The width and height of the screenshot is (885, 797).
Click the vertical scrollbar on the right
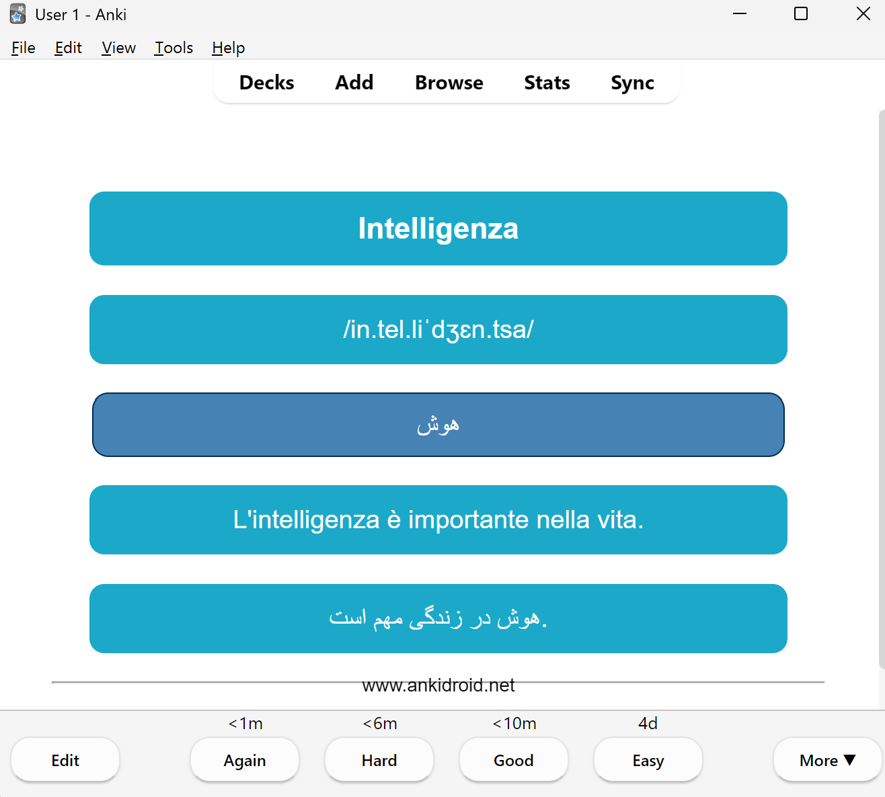(x=882, y=390)
